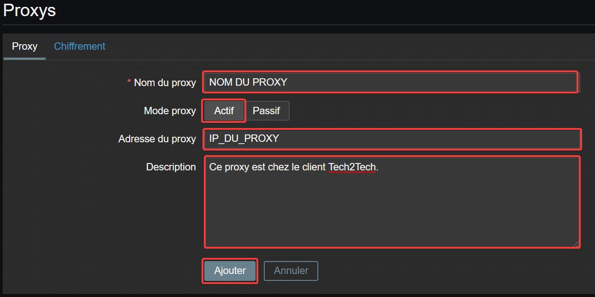Grab the Description textarea resize grip

(x=576, y=244)
